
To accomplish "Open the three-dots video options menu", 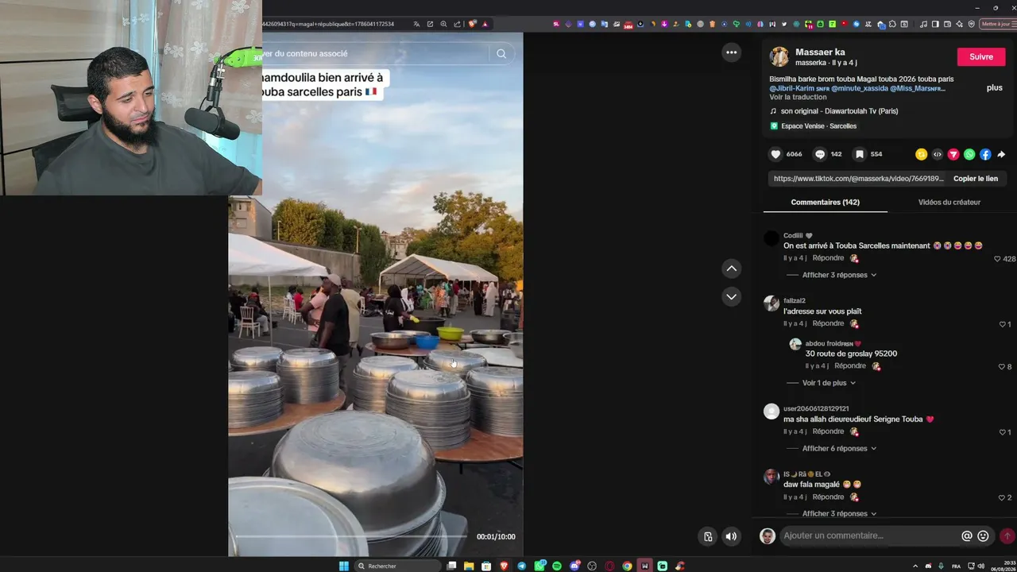I will tap(731, 52).
